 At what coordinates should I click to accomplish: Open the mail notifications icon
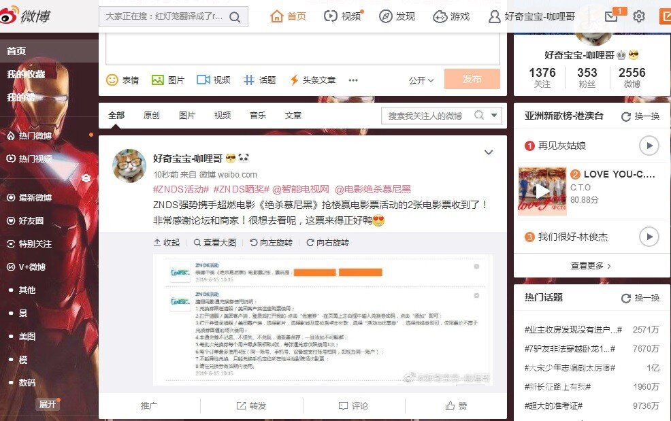pyautogui.click(x=611, y=17)
